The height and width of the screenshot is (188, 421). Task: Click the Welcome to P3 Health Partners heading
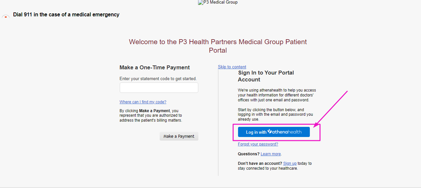click(218, 46)
